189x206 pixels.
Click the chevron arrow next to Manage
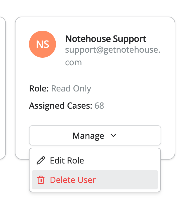[x=113, y=135]
